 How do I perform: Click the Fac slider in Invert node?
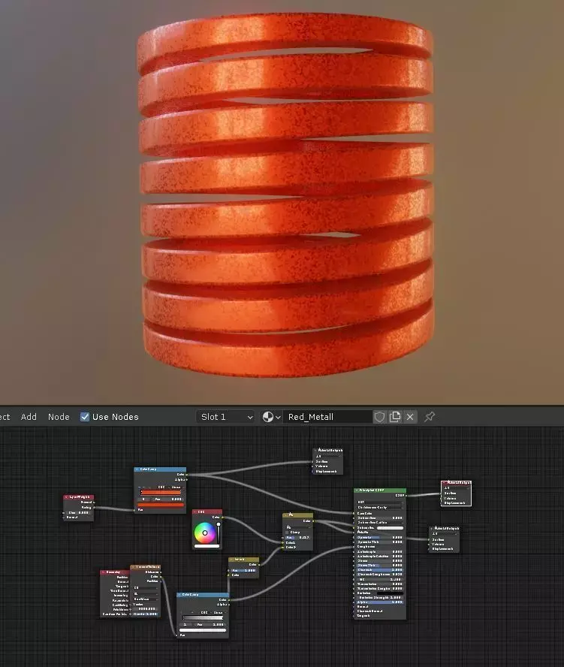[x=244, y=570]
